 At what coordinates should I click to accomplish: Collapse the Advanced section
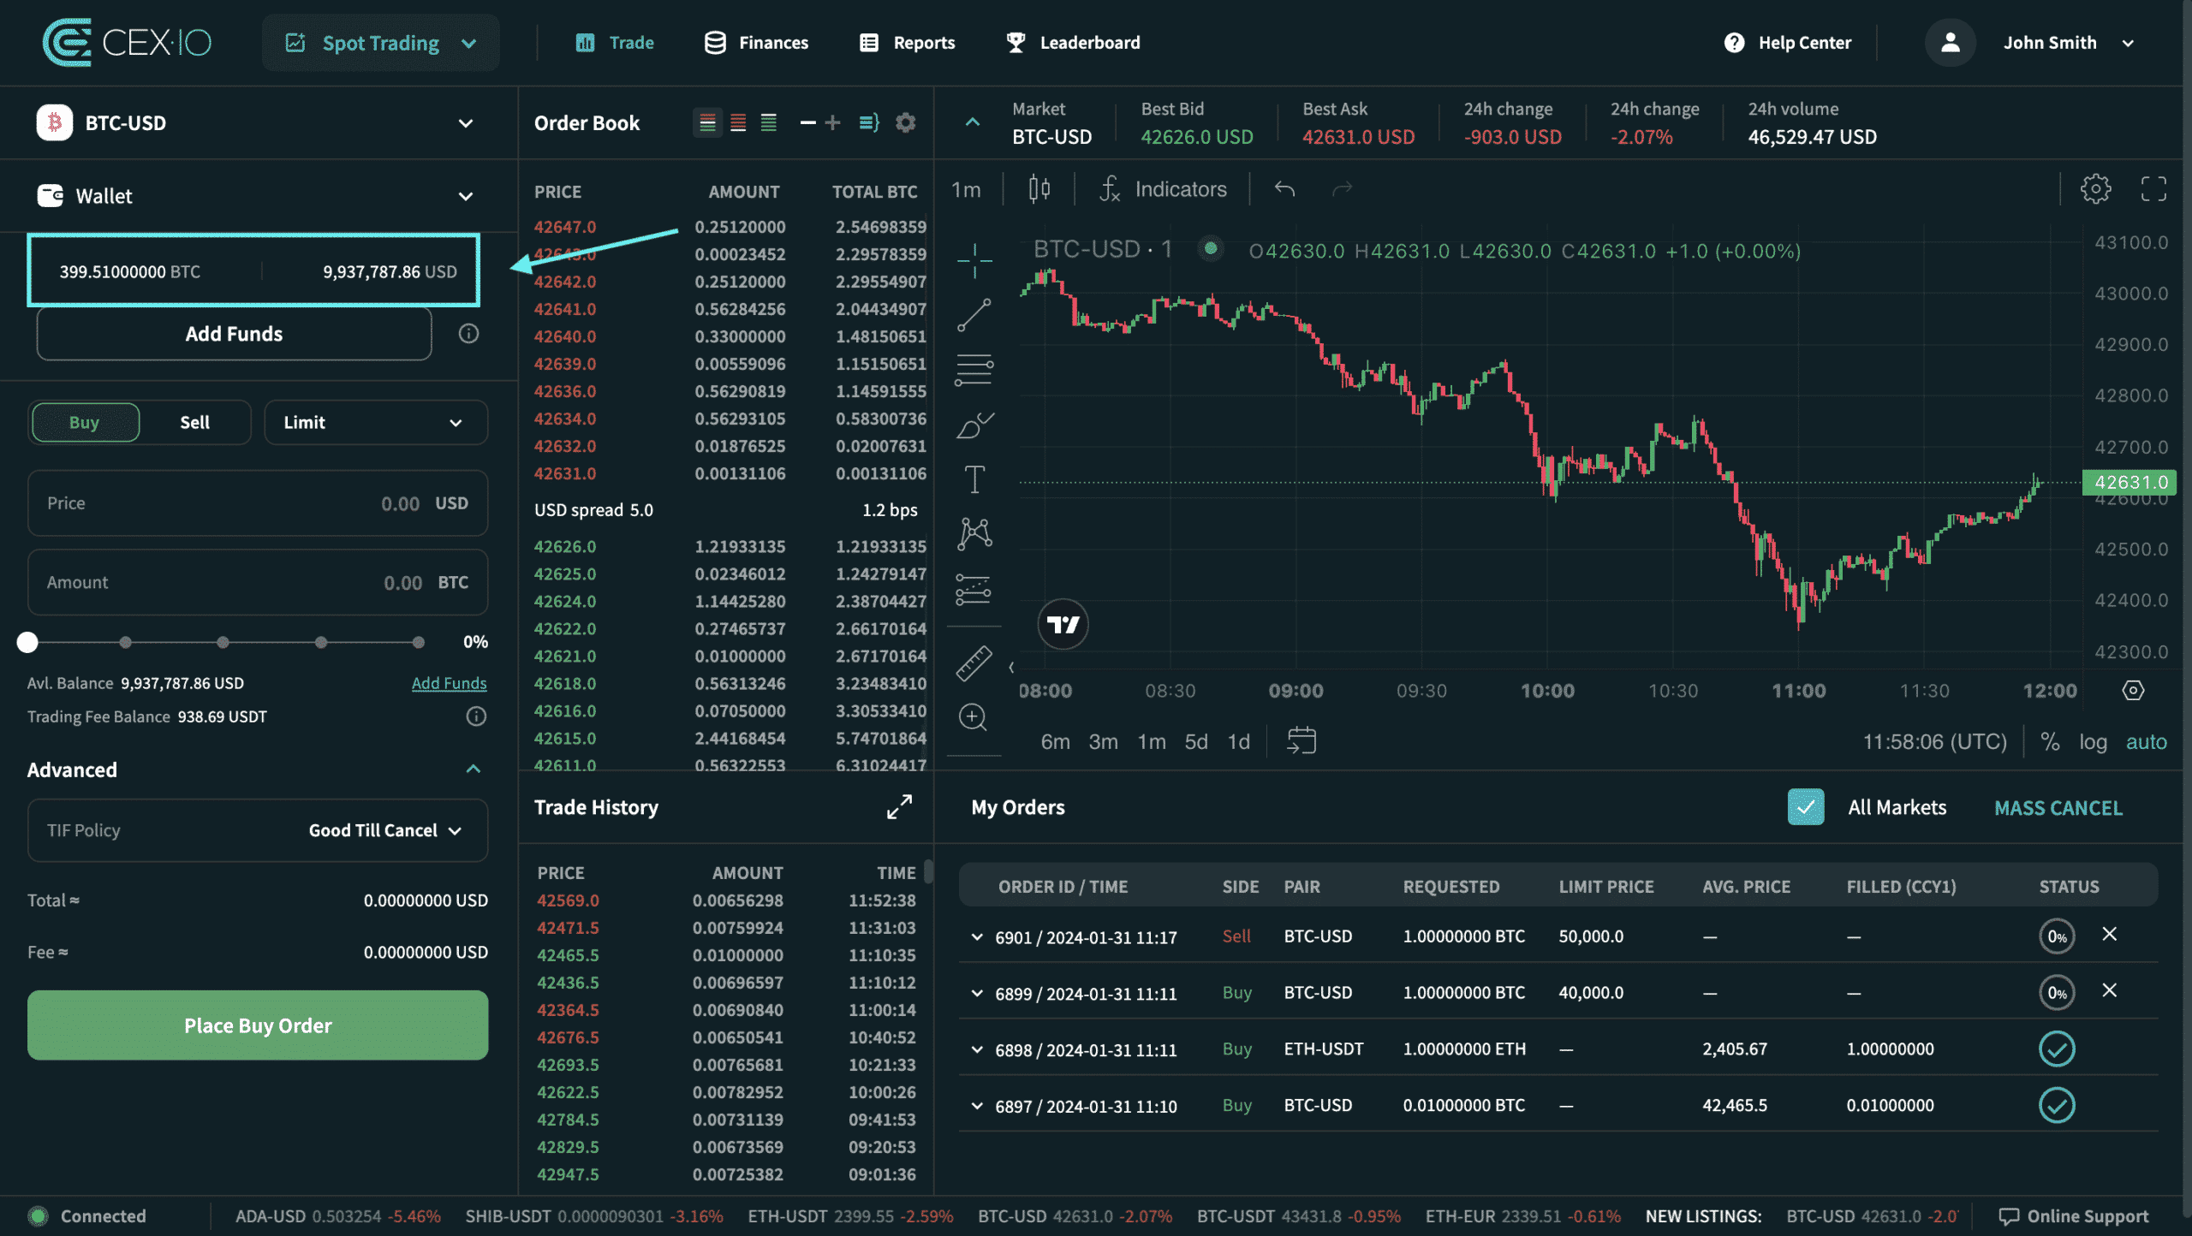pos(474,770)
